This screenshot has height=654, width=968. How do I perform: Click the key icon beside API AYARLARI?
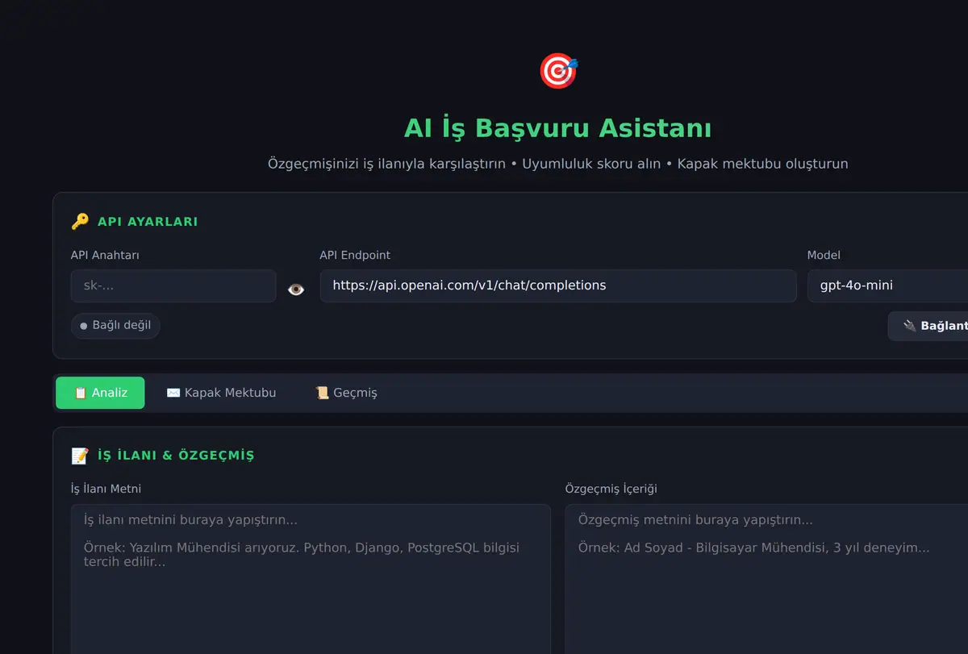click(80, 222)
